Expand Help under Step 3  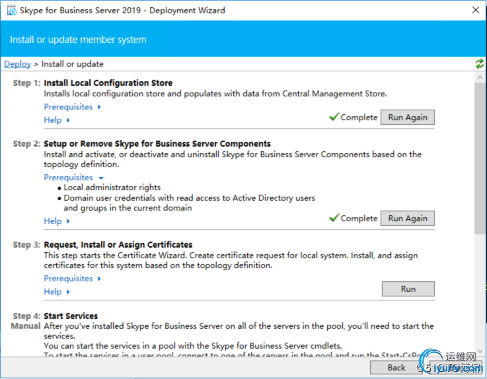click(57, 292)
